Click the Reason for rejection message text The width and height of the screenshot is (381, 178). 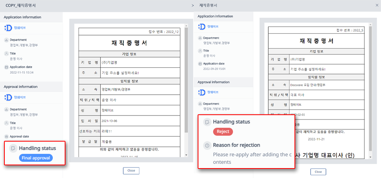pyautogui.click(x=252, y=158)
